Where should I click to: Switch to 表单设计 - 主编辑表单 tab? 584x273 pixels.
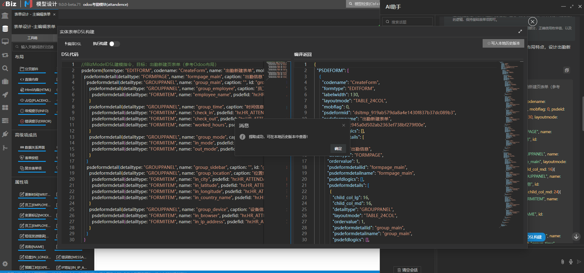pyautogui.click(x=32, y=14)
